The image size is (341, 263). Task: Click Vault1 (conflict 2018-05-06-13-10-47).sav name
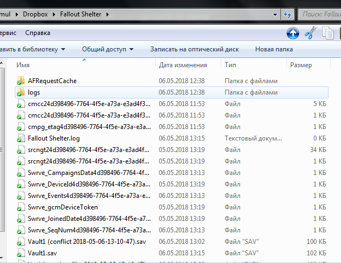pos(87,242)
